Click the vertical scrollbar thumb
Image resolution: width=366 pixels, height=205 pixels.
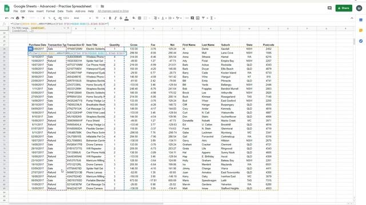(x=354, y=42)
